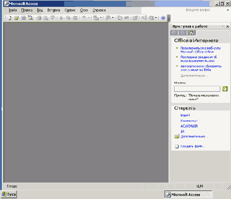This screenshot has height=199, width=231.
Task: Open the recent database 'Борей'
Action: click(x=185, y=115)
